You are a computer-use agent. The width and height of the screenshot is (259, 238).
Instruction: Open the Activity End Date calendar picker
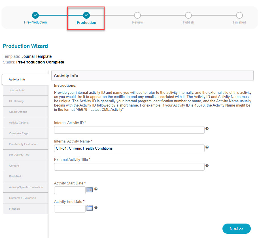pos(90,208)
